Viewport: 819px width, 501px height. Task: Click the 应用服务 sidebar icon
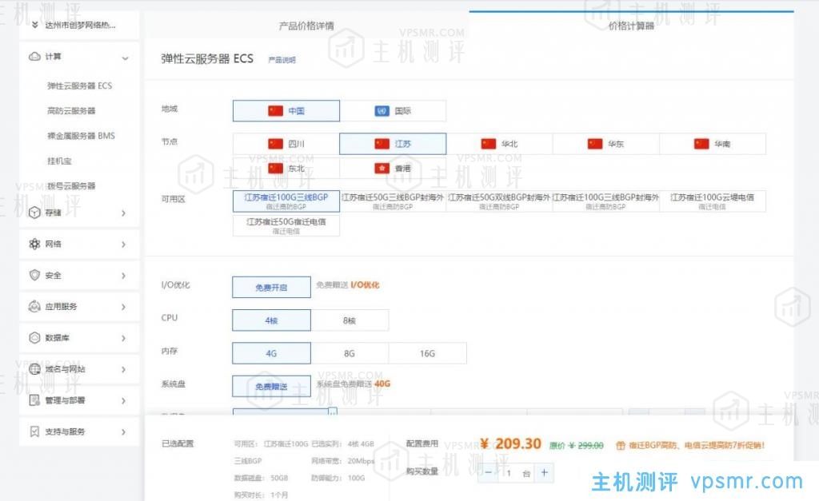tap(34, 306)
